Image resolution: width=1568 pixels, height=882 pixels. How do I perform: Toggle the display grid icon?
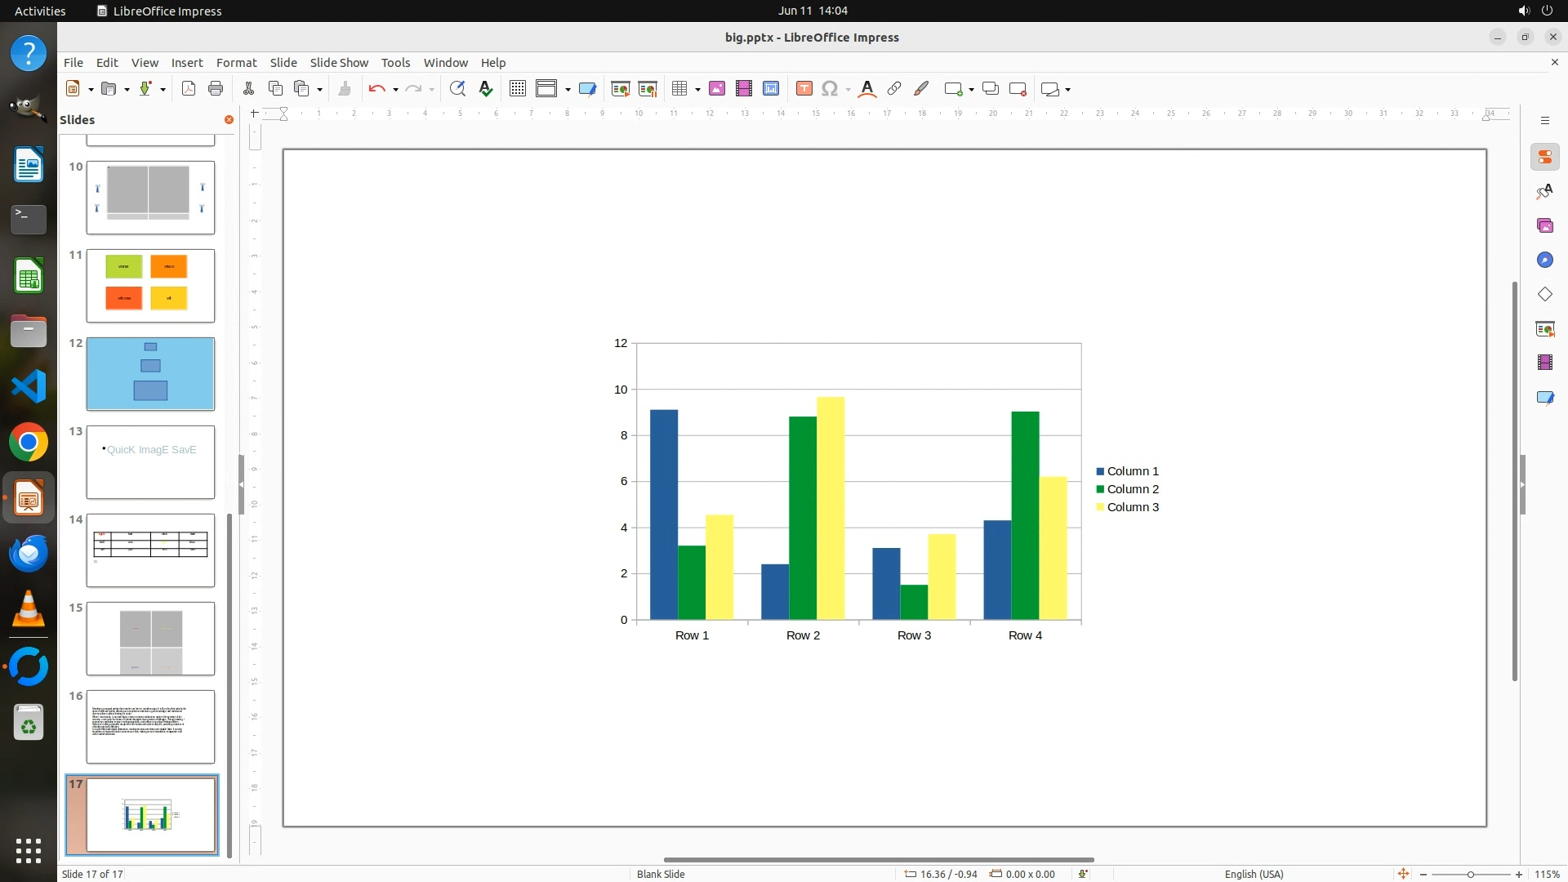[x=517, y=89]
